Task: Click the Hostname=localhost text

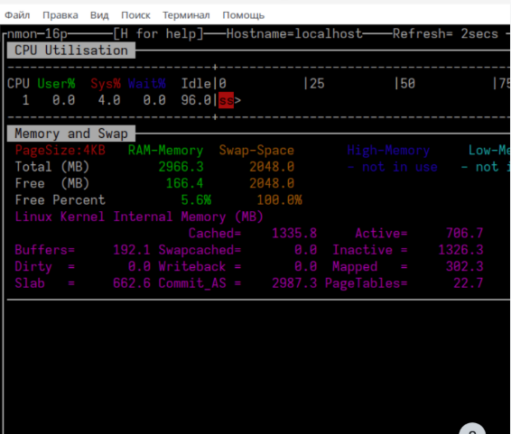Action: point(294,34)
